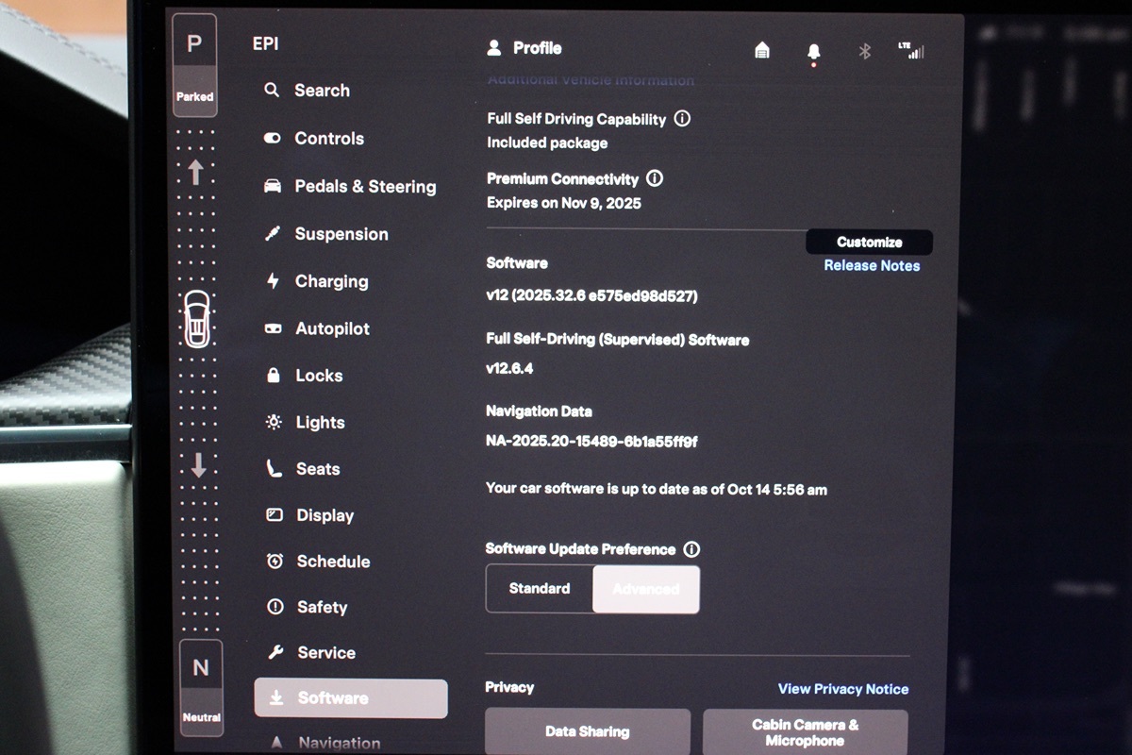Open the notifications bell icon
The image size is (1132, 755).
pyautogui.click(x=812, y=52)
